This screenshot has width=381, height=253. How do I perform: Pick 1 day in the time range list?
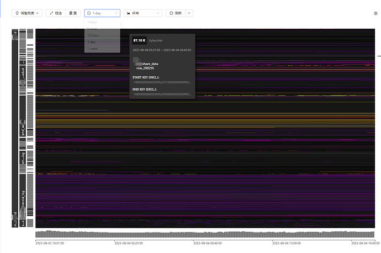coord(92,42)
